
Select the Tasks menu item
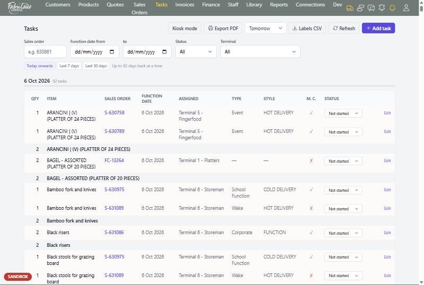coord(162,5)
